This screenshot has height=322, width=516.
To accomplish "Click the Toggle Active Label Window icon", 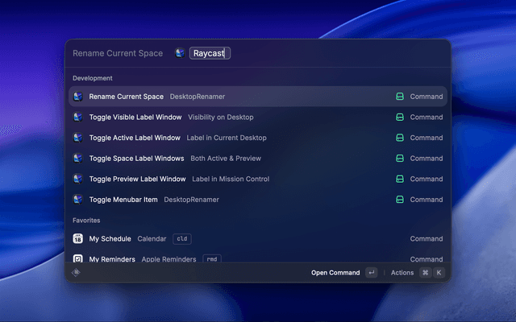I will coord(78,138).
